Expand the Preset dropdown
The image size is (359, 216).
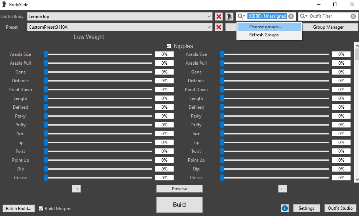[209, 27]
